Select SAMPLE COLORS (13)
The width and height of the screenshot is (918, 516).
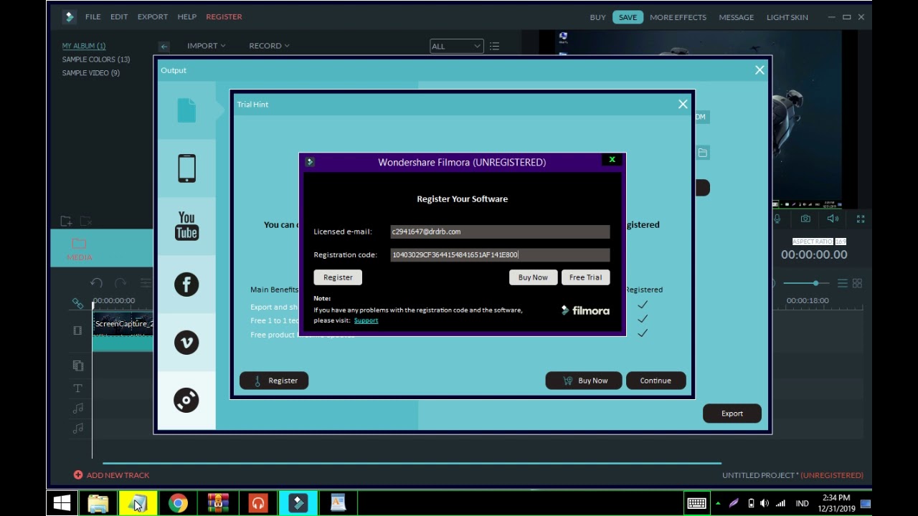point(96,59)
